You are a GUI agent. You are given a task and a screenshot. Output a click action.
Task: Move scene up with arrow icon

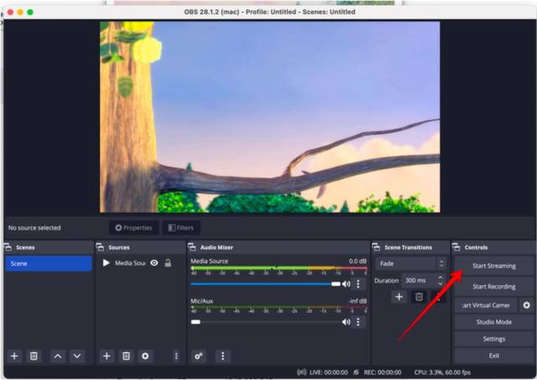click(x=58, y=356)
